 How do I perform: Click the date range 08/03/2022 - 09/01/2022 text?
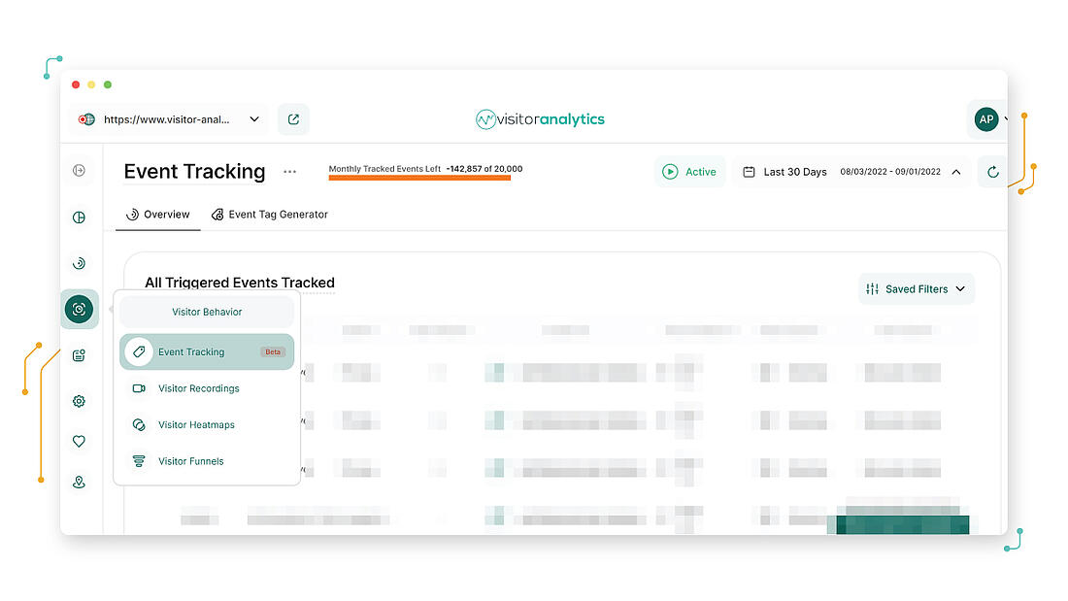pos(890,172)
